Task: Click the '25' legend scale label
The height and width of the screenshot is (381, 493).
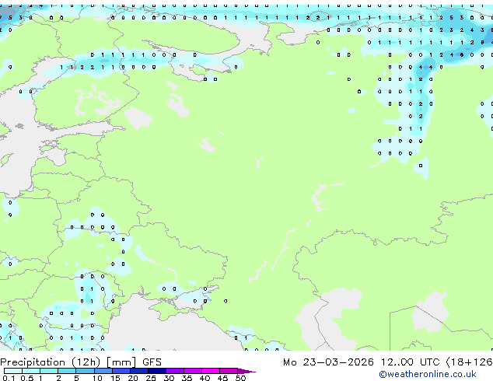Action: (151, 378)
